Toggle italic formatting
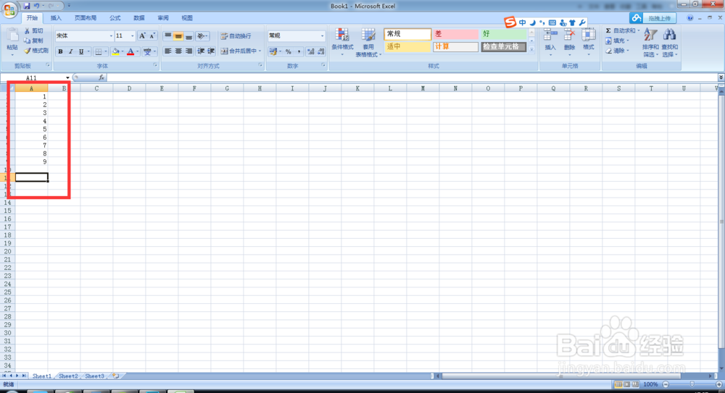 click(x=71, y=51)
